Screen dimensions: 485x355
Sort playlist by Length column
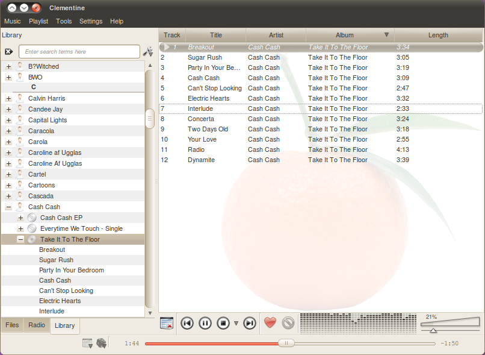click(438, 35)
